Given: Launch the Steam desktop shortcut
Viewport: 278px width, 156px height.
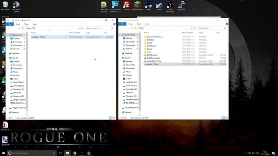Looking at the screenshot, I should click(159, 6).
